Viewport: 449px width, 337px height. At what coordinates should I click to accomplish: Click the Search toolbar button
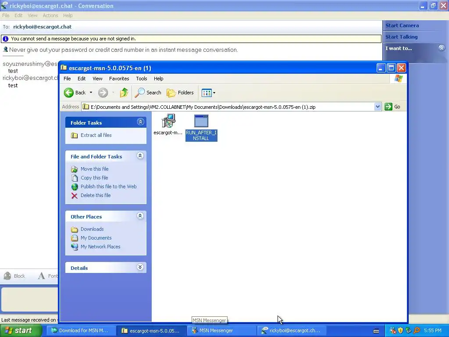148,93
